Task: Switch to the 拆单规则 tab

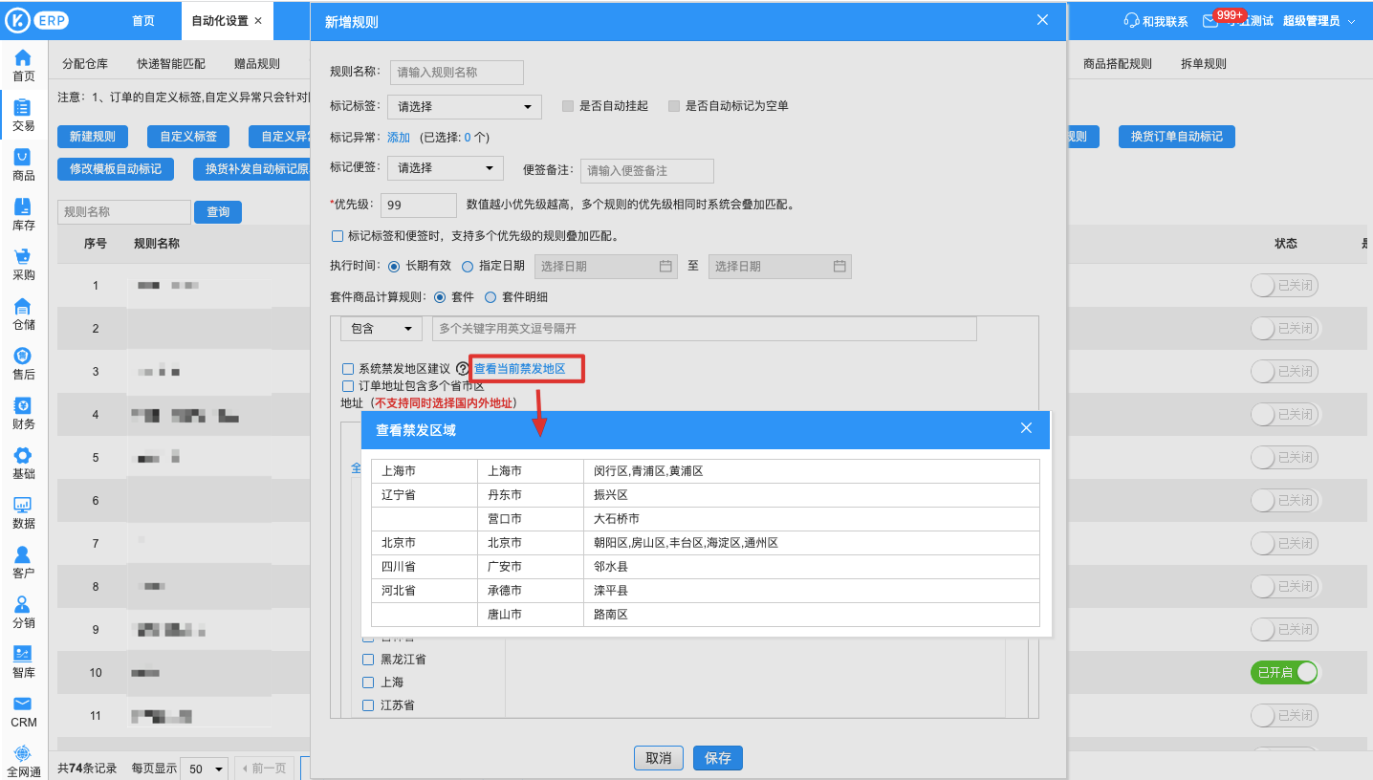Action: [x=1204, y=64]
